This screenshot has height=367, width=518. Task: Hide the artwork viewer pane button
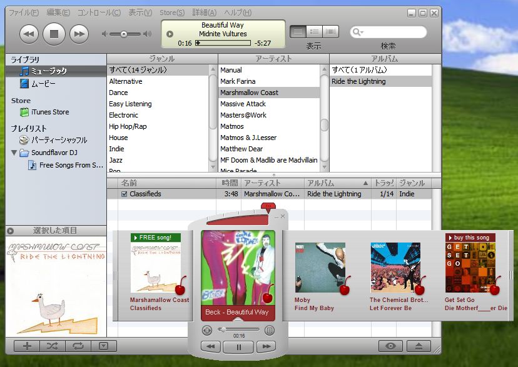pyautogui.click(x=103, y=346)
